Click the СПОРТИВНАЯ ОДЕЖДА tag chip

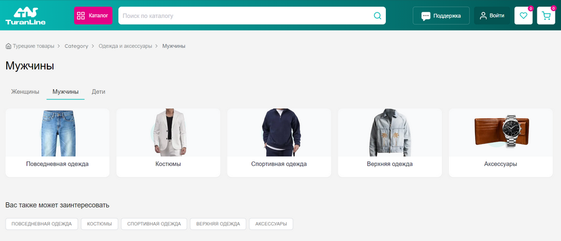(x=154, y=224)
